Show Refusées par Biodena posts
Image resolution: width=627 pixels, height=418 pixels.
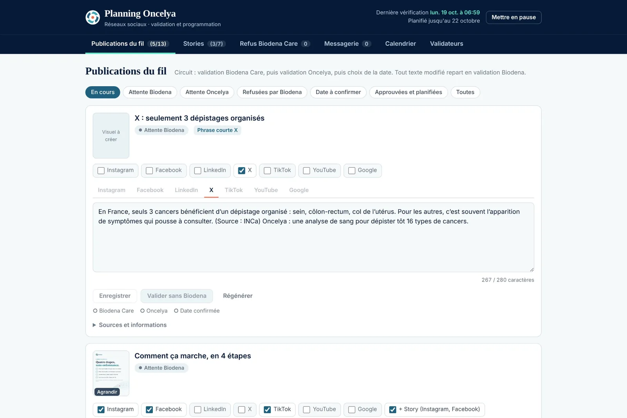[272, 92]
